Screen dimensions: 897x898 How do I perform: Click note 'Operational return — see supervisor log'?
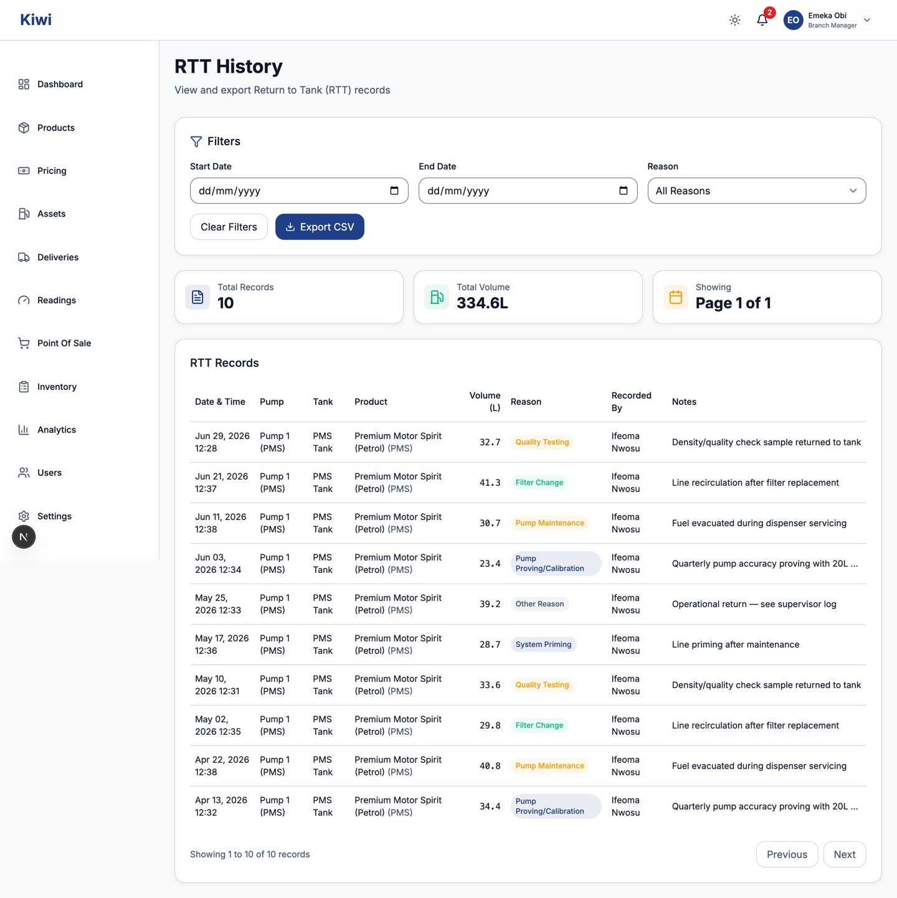pos(754,604)
